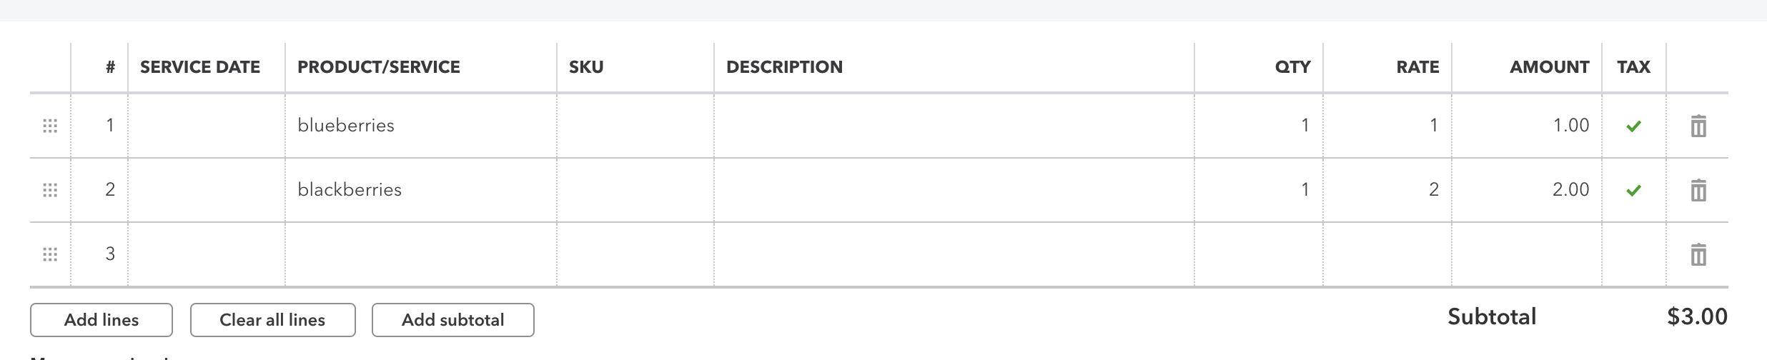Screen dimensions: 1767x360
Task: Click description cell for blueberries row
Action: point(954,126)
